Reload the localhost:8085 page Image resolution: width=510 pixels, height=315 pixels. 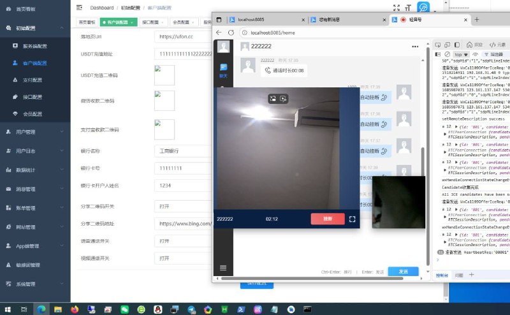tap(232, 33)
